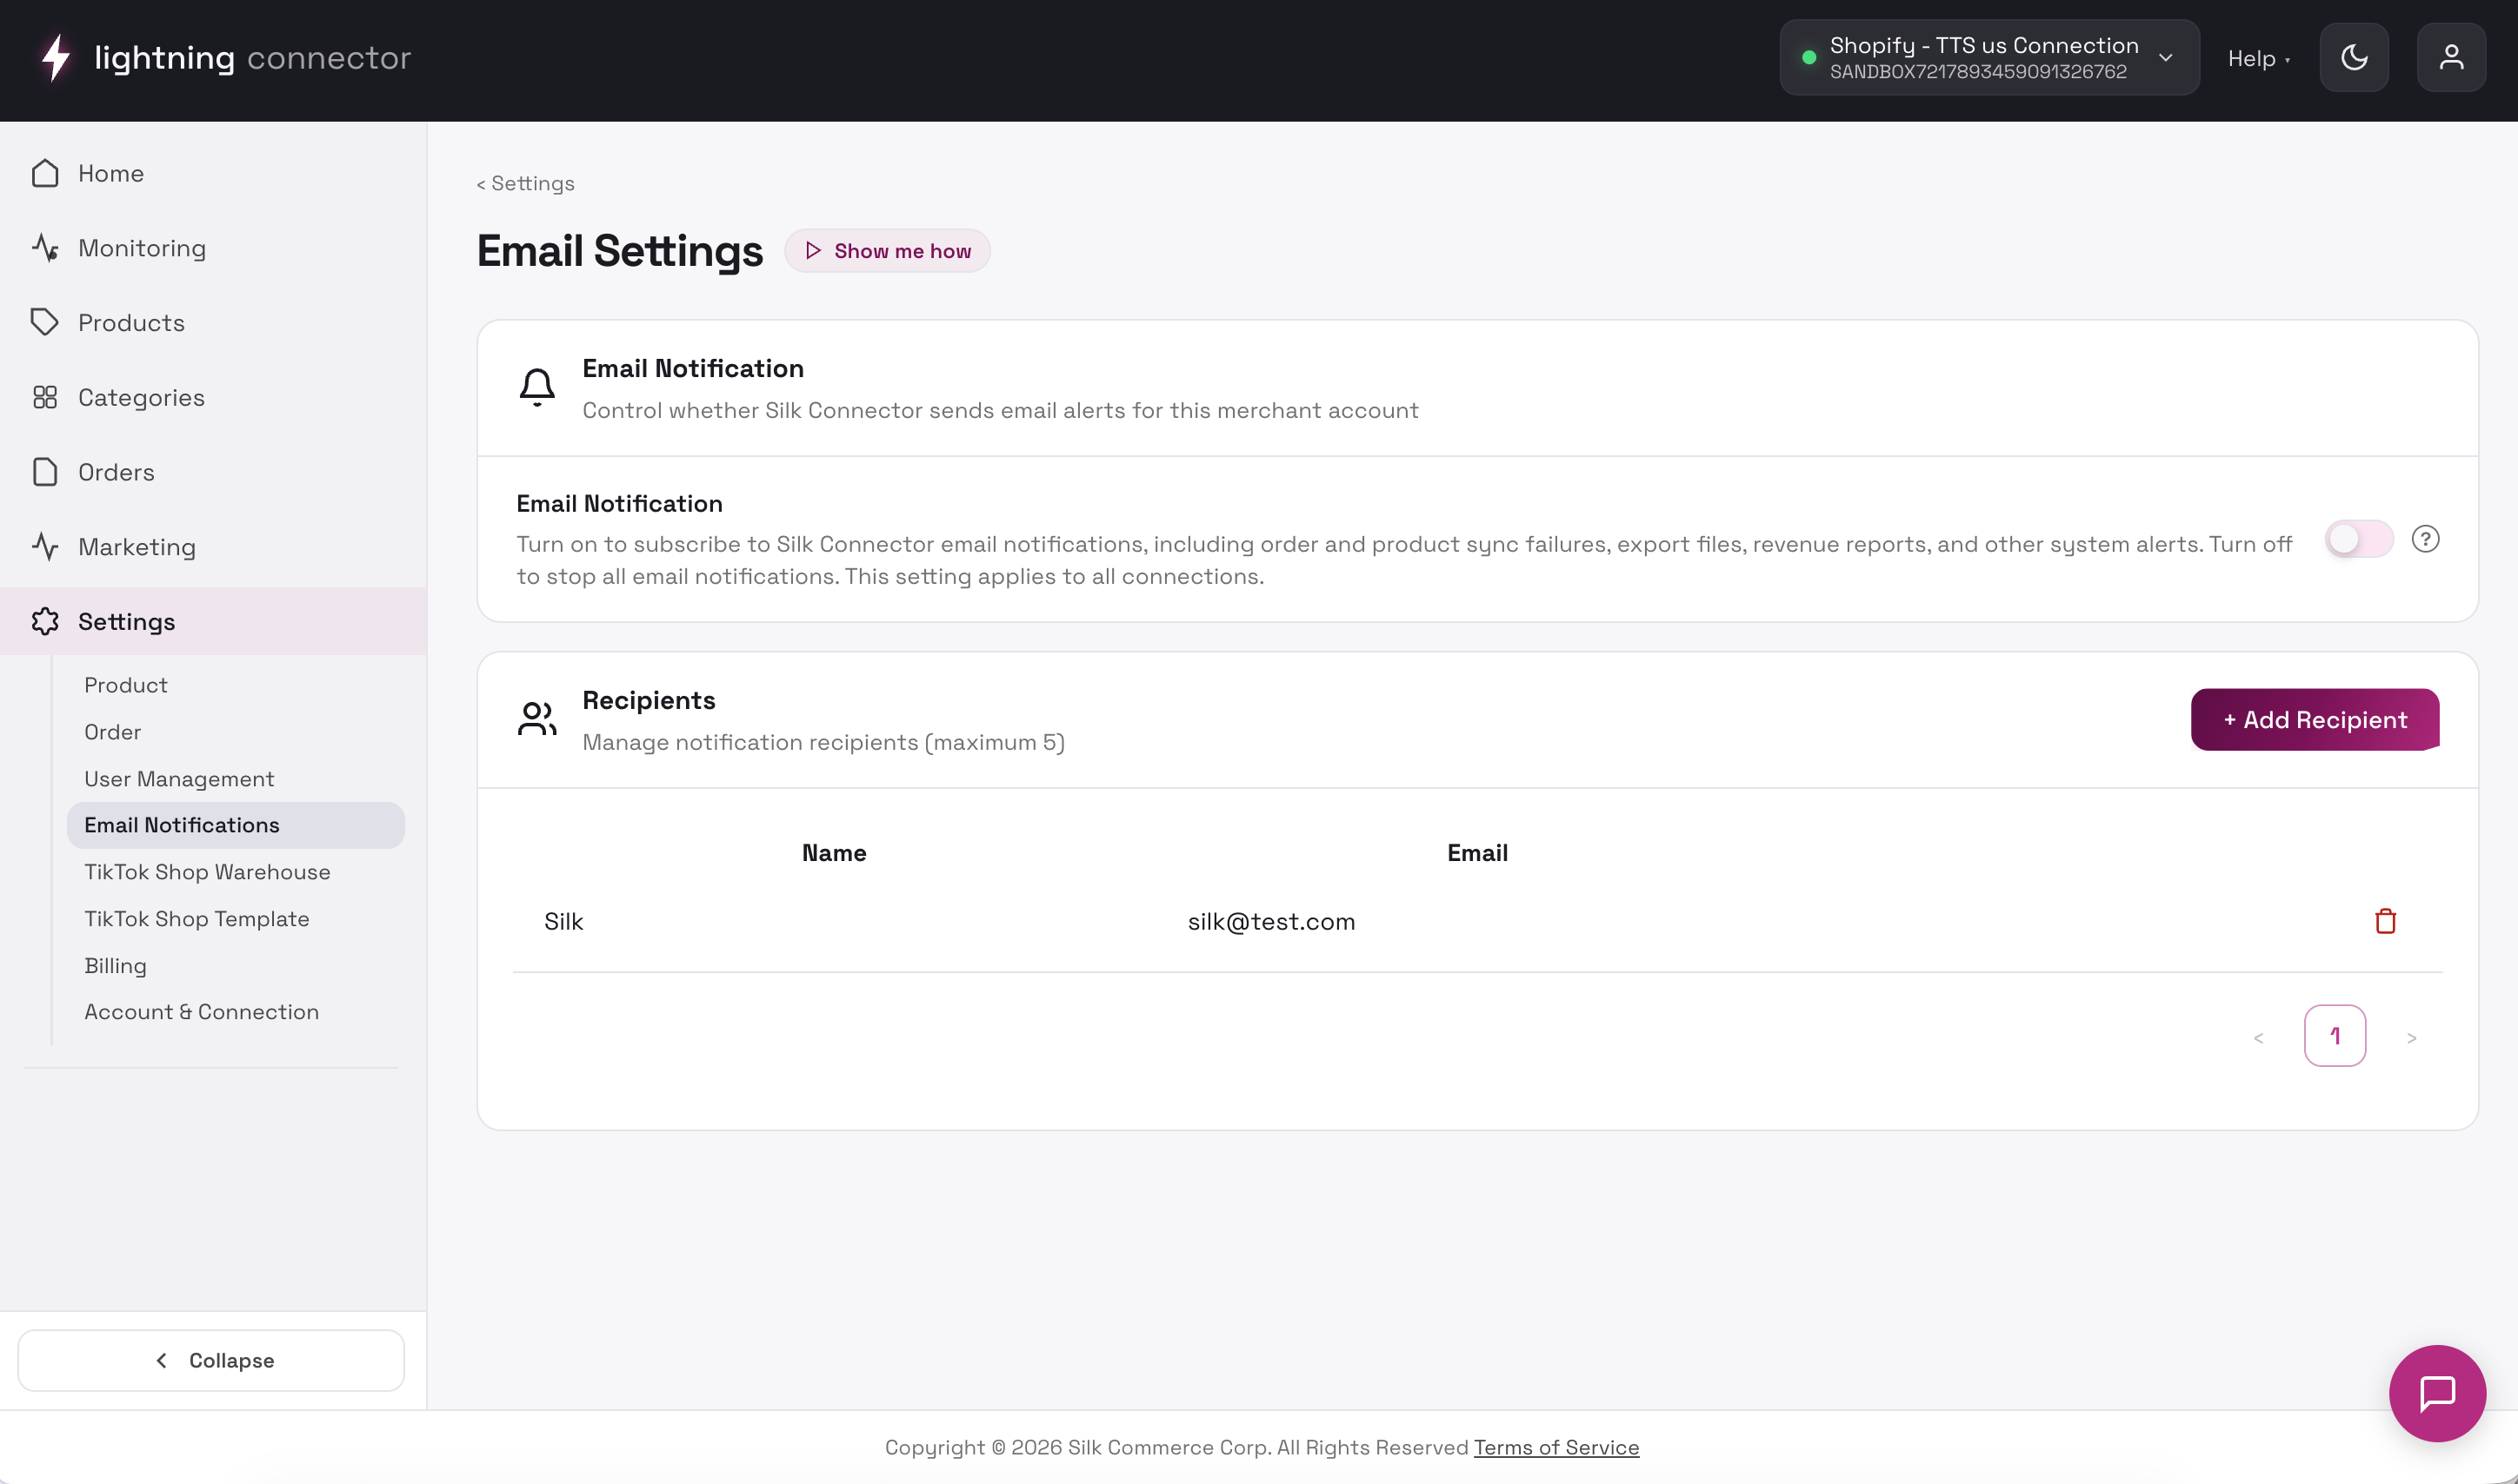Click the Add Recipient button

click(2315, 719)
